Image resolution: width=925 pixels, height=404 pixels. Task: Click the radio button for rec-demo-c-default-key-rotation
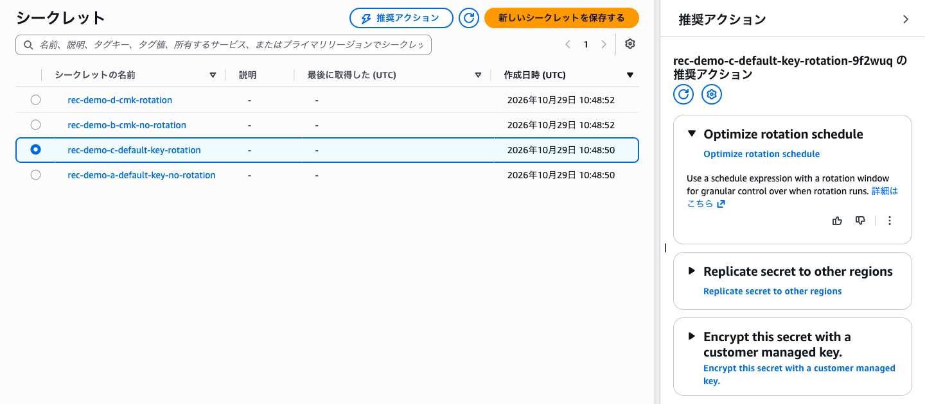36,150
